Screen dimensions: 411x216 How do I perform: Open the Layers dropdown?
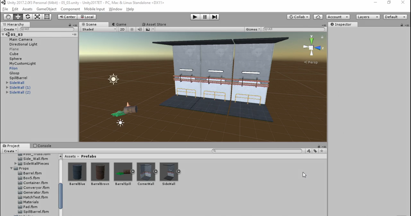[x=368, y=17]
